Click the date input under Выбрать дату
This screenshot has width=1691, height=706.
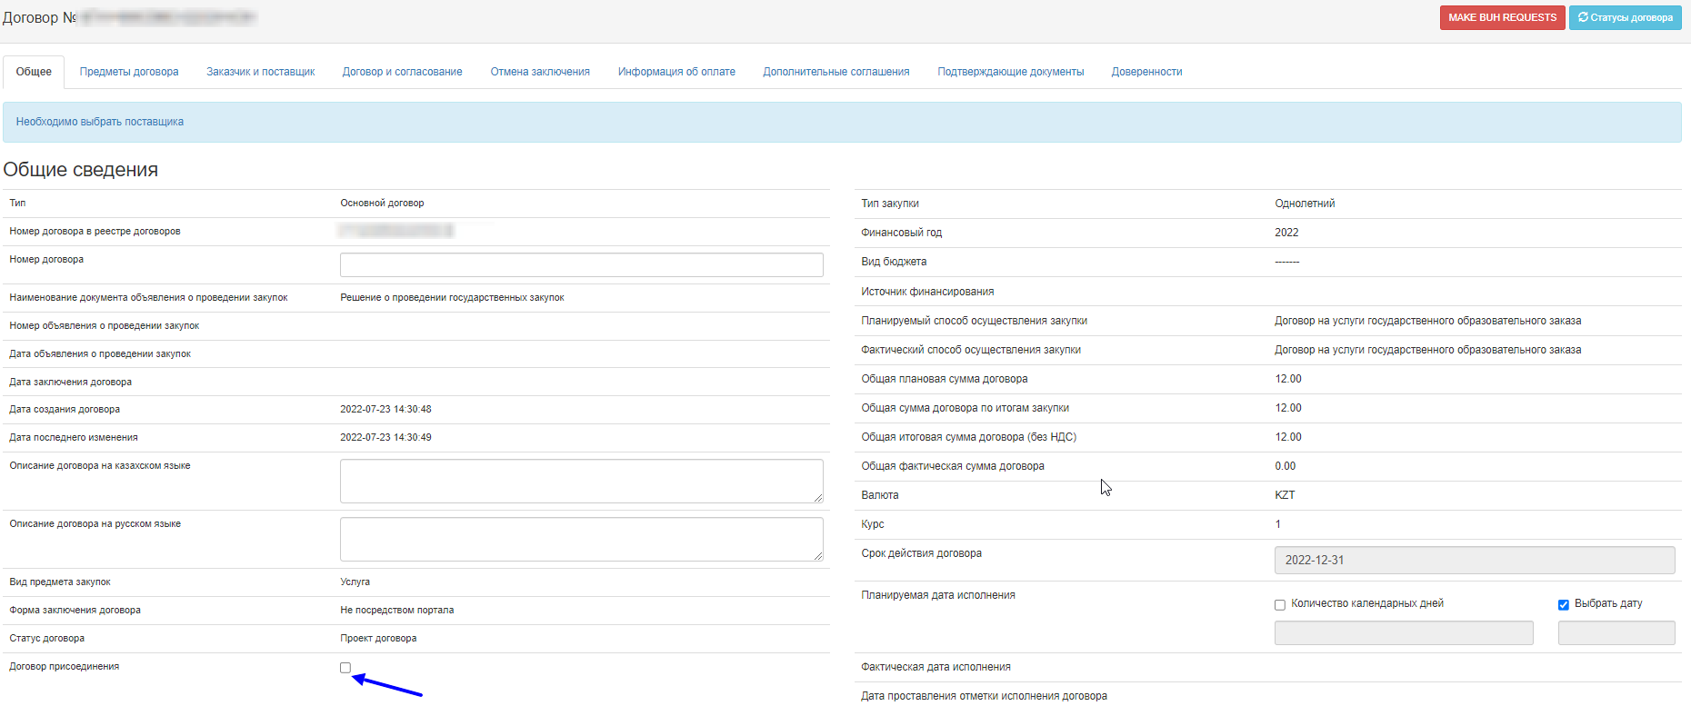pyautogui.click(x=1616, y=633)
